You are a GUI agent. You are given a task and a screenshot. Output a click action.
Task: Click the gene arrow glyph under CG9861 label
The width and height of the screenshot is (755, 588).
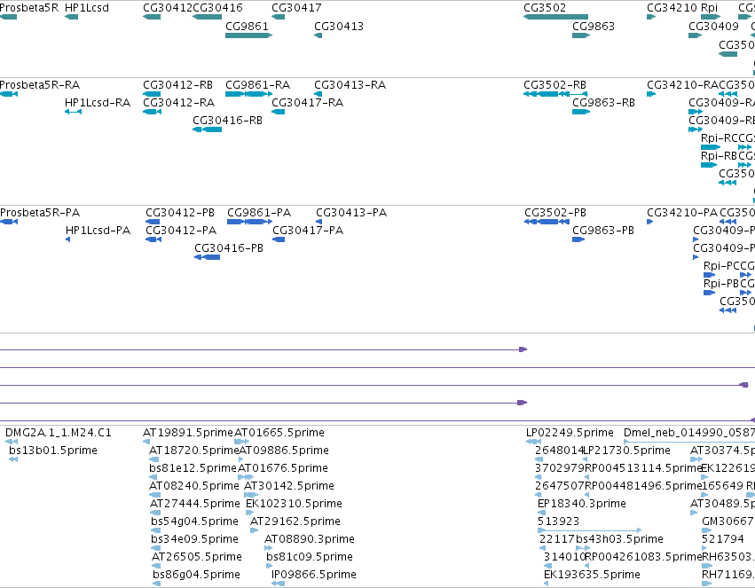coord(249,35)
